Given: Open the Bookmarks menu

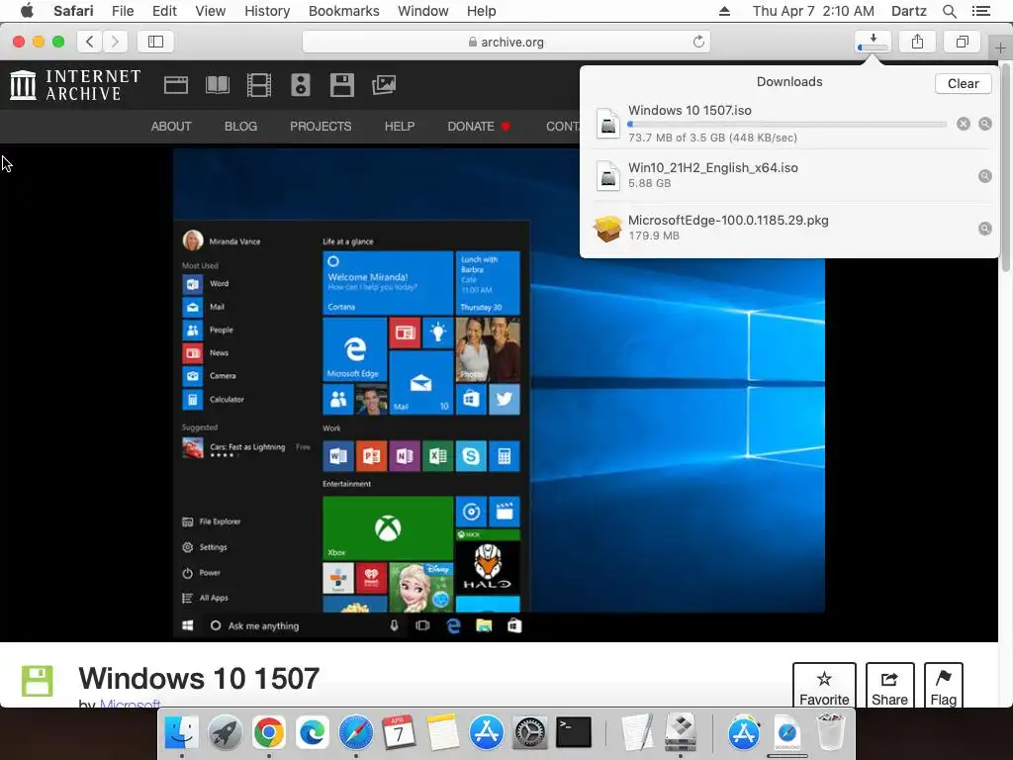Looking at the screenshot, I should tap(343, 11).
